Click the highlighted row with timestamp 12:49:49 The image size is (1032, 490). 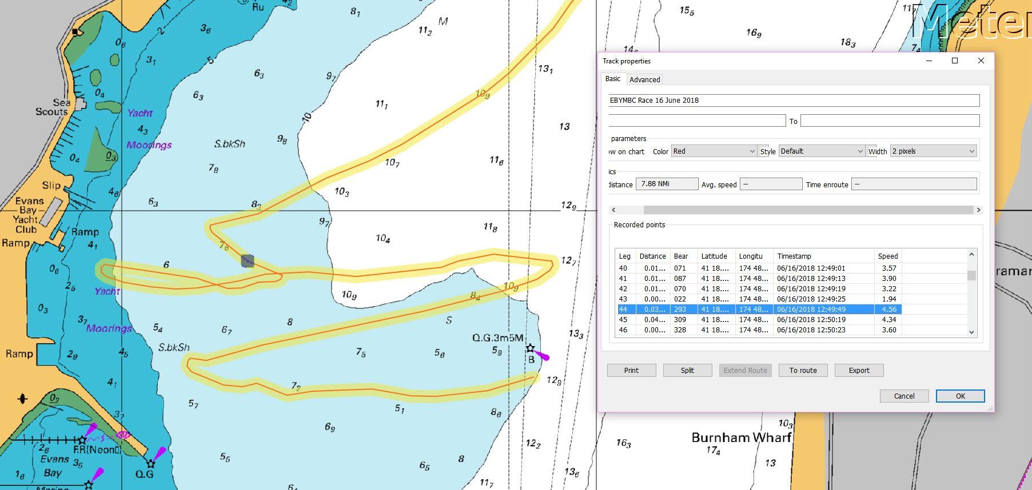point(759,310)
